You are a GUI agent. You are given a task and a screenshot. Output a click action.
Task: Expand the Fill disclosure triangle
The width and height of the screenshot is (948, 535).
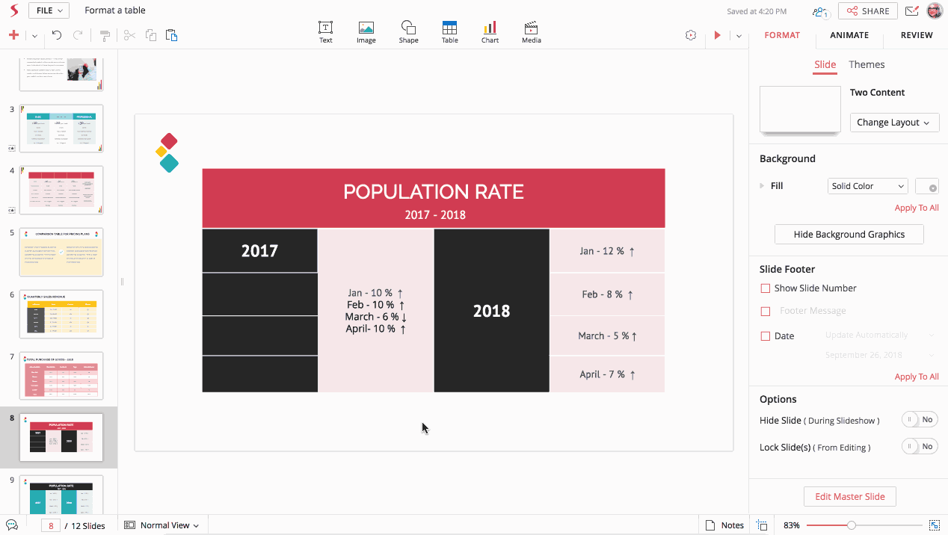[763, 186]
